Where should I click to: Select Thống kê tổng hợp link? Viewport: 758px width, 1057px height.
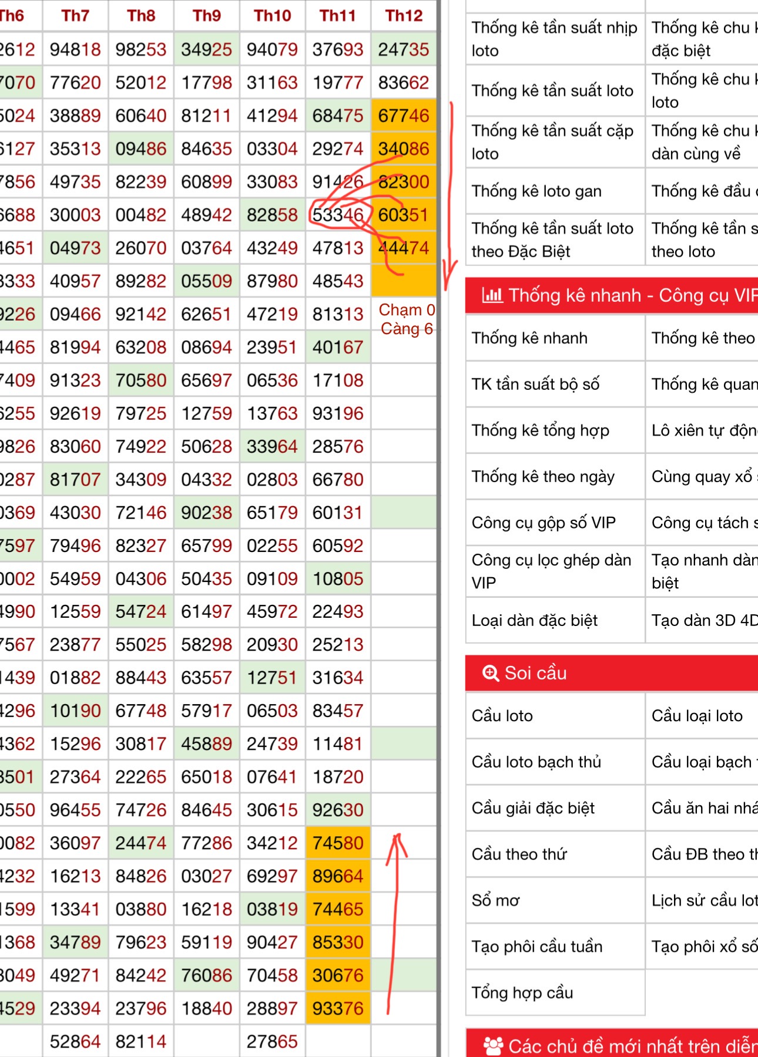(x=540, y=430)
